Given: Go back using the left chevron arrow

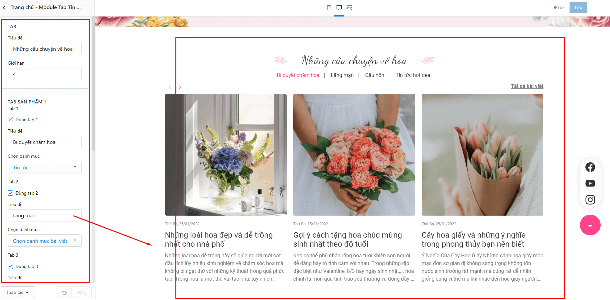Looking at the screenshot, I should coord(4,7).
